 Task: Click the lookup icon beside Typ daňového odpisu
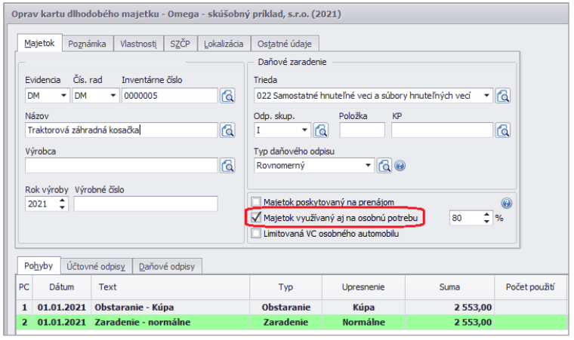pyautogui.click(x=384, y=165)
